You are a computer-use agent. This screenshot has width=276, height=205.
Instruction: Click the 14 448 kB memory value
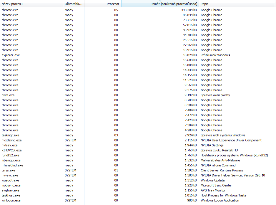coord(189,70)
